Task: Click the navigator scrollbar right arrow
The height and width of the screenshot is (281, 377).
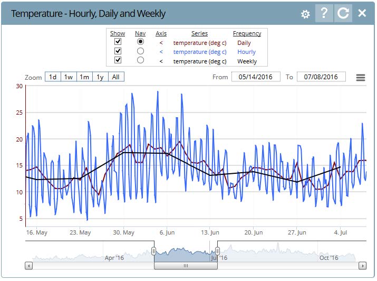Action: pyautogui.click(x=362, y=266)
